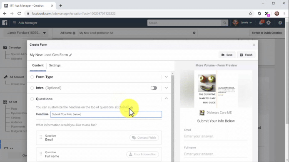The height and width of the screenshot is (162, 289).
Task: Select the Intro section circle
Action: point(32,88)
